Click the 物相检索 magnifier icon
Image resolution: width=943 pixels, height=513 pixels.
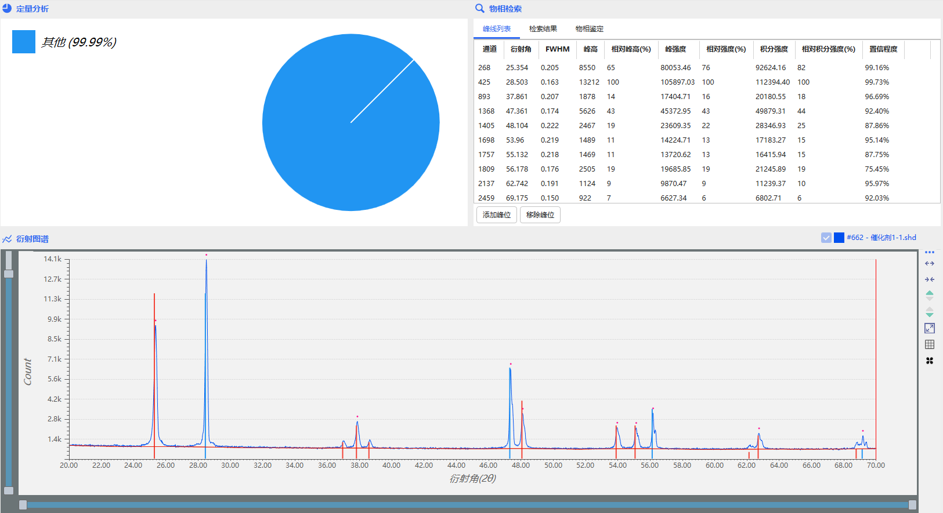click(x=480, y=9)
